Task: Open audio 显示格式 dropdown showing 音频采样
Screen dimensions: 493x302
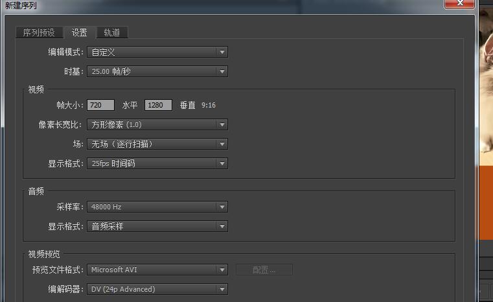Action: click(x=157, y=226)
